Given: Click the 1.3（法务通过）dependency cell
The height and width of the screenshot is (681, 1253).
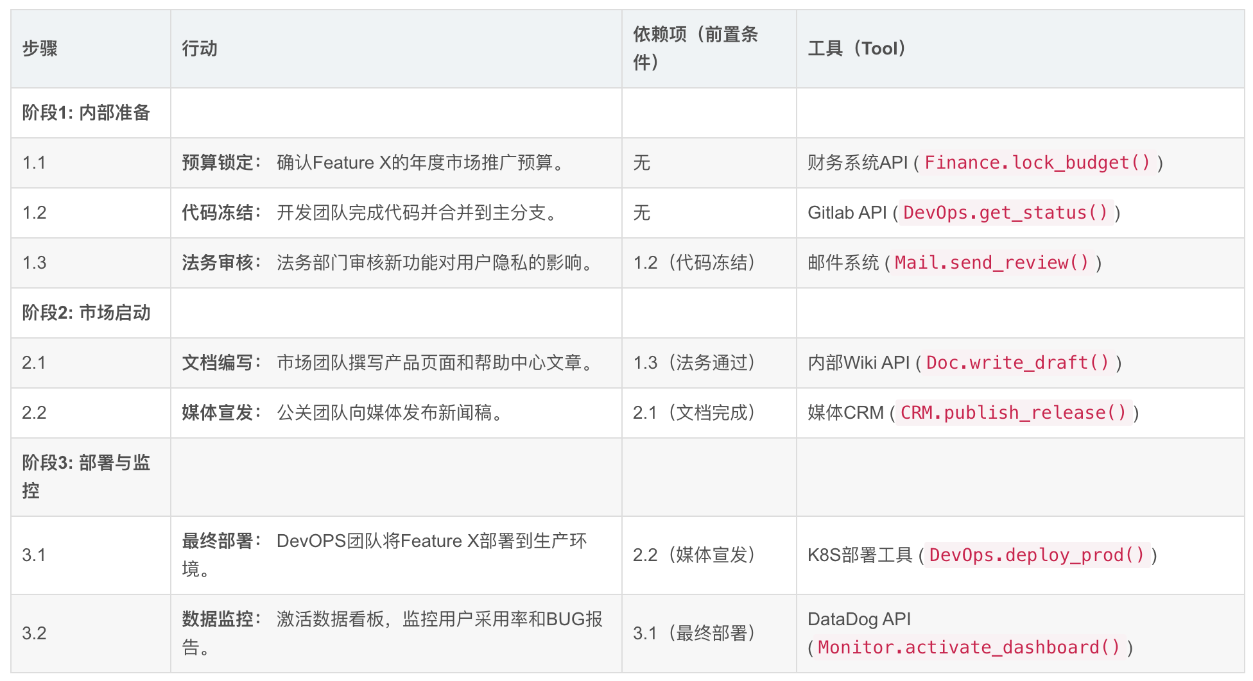Looking at the screenshot, I should (x=694, y=363).
